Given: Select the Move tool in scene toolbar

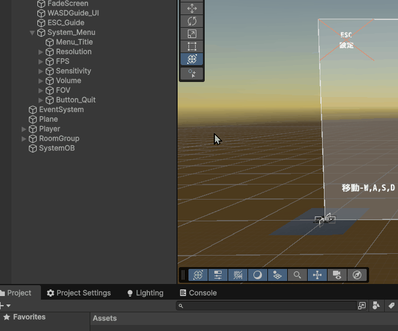Looking at the screenshot, I should tap(192, 8).
